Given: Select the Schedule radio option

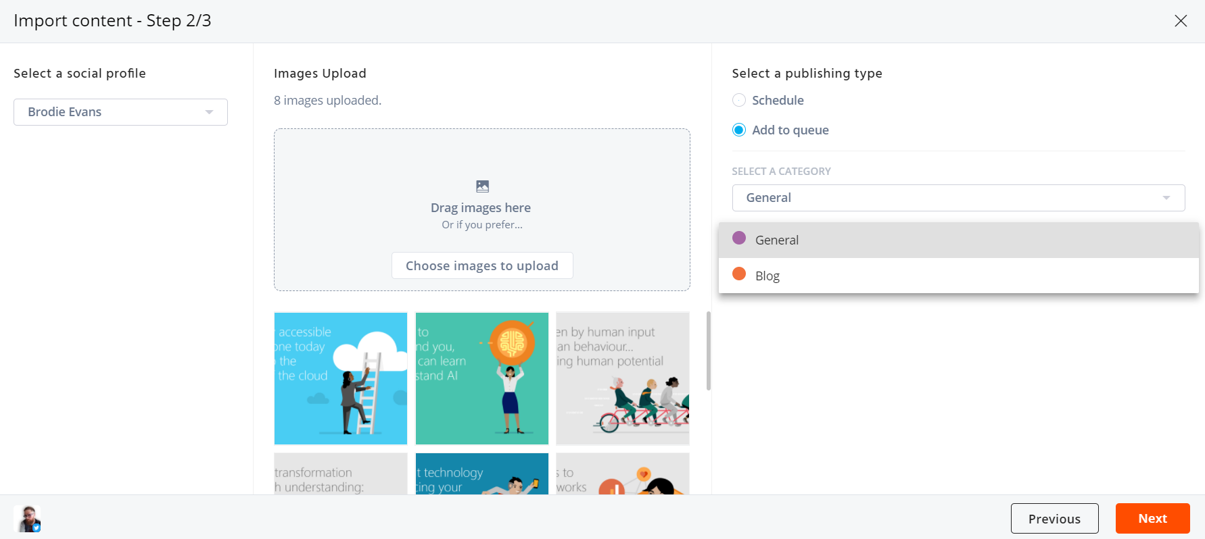Looking at the screenshot, I should click(739, 101).
